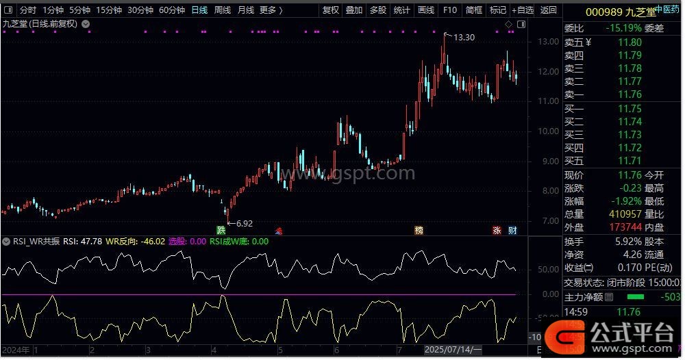Click the 涨幅 -1.92% value
Image resolution: width=685 pixels, height=360 pixels.
coord(625,201)
